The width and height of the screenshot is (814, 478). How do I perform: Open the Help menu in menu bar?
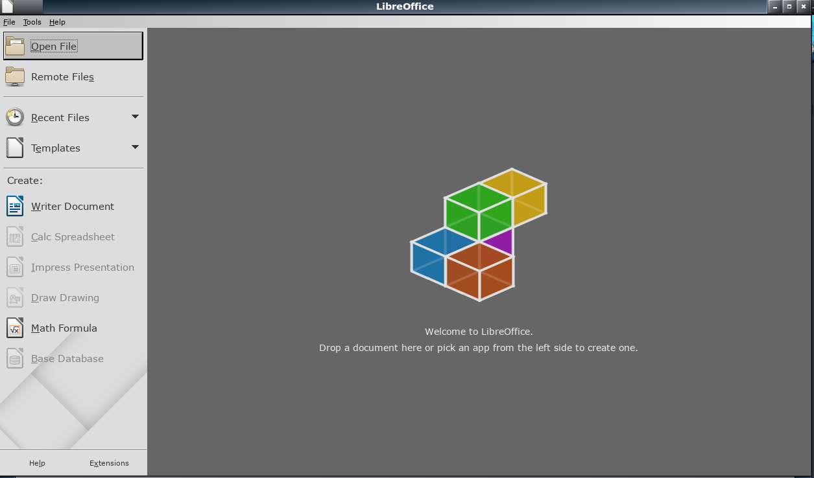pyautogui.click(x=57, y=22)
